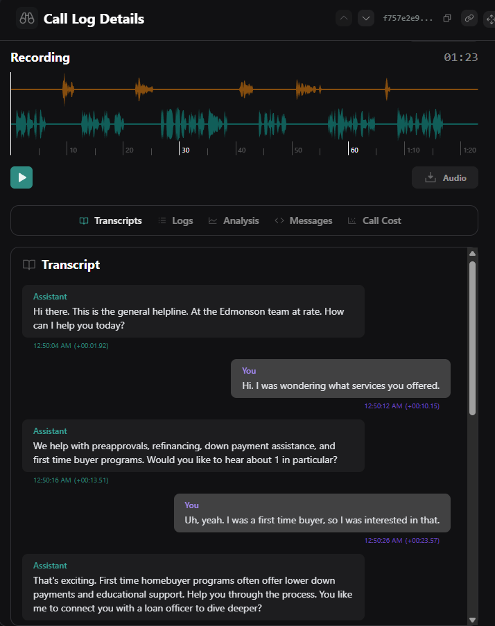Open the Logs tab

coord(175,220)
